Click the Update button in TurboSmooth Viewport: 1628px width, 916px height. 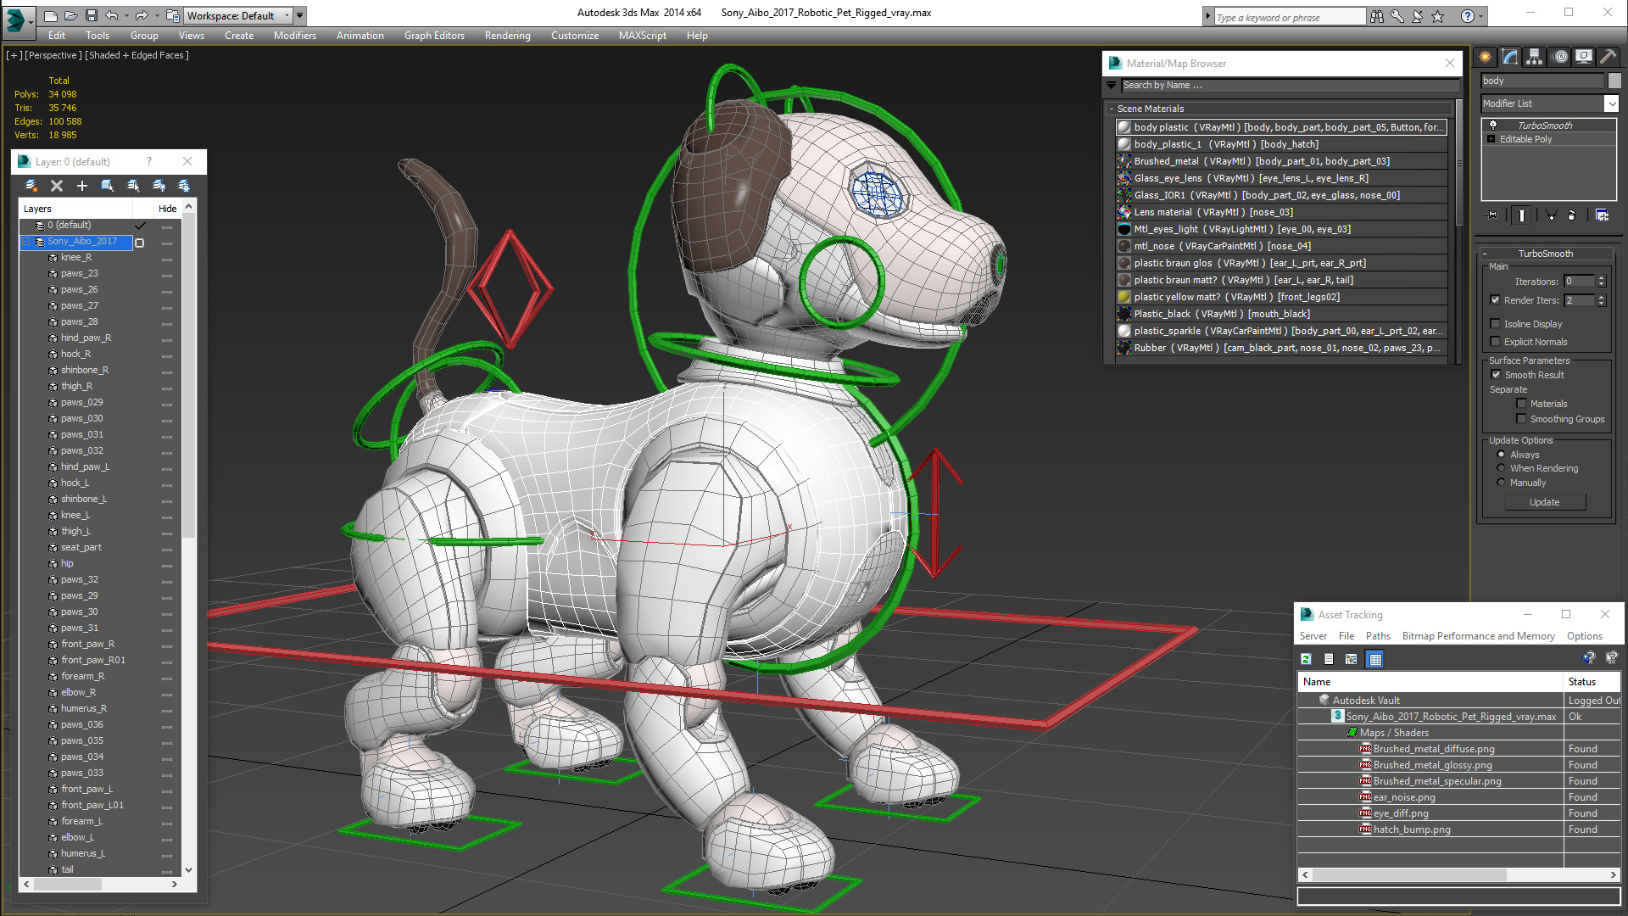pyautogui.click(x=1544, y=502)
